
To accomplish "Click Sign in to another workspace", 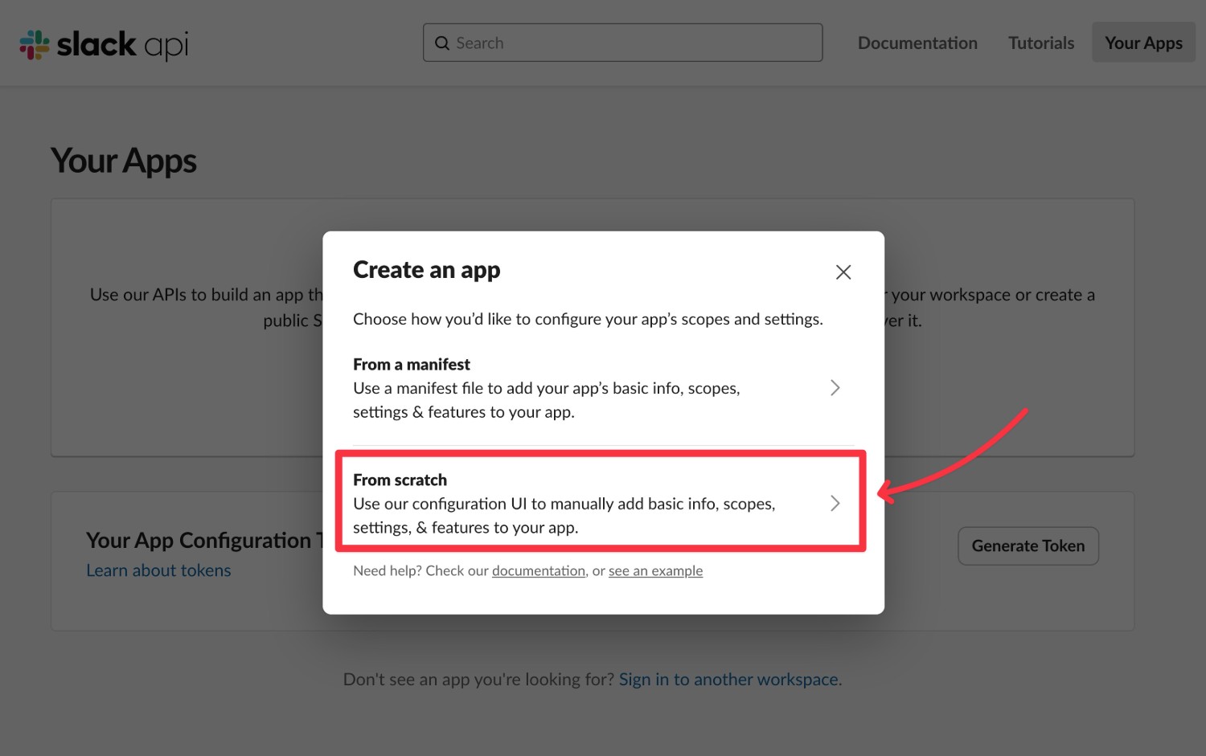I will tap(728, 680).
